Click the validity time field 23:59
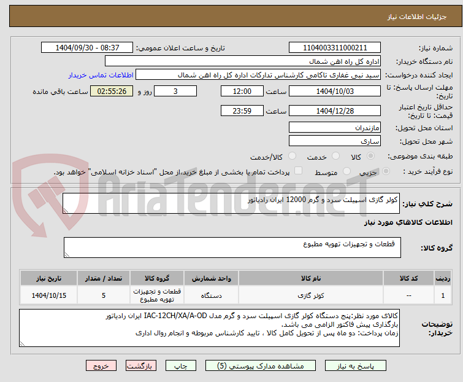The width and height of the screenshot is (463, 382). click(242, 111)
